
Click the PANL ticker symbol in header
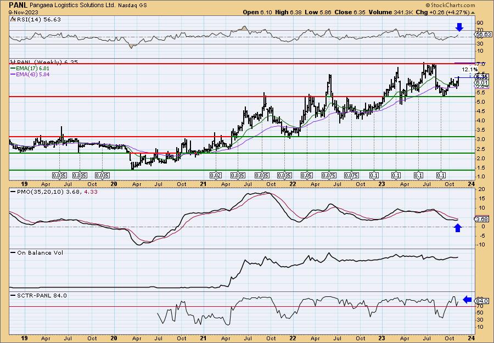18,5
